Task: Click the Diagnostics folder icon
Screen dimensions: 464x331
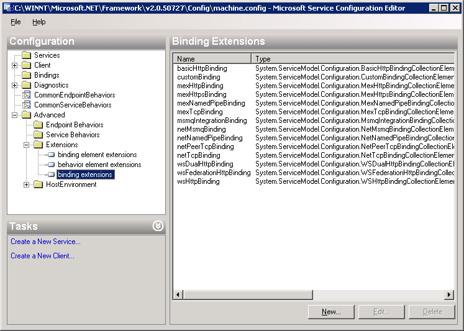Action: point(26,85)
